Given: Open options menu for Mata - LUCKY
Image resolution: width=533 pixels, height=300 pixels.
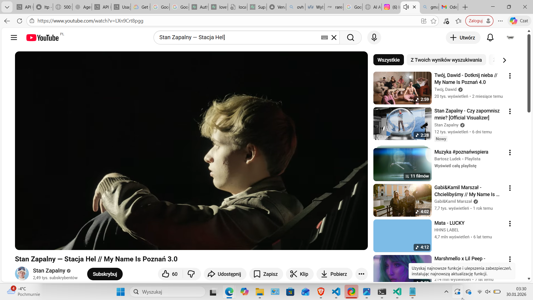Looking at the screenshot, I should coord(510,224).
